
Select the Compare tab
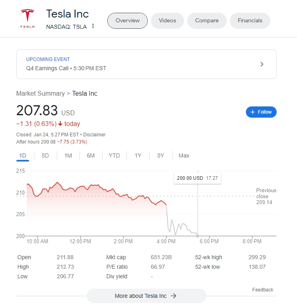tap(207, 21)
